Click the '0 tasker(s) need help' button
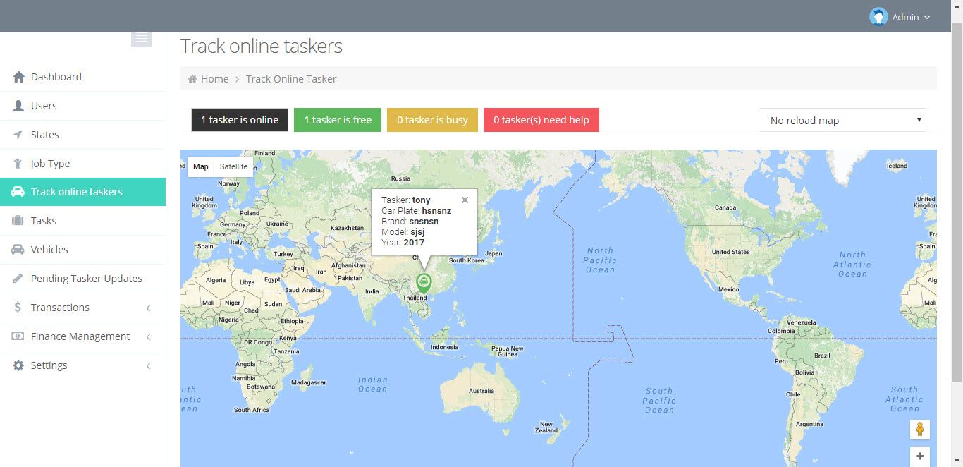 [x=541, y=120]
